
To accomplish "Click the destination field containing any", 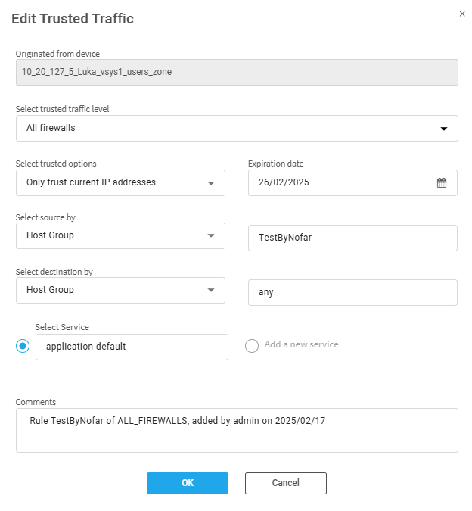I will point(352,292).
